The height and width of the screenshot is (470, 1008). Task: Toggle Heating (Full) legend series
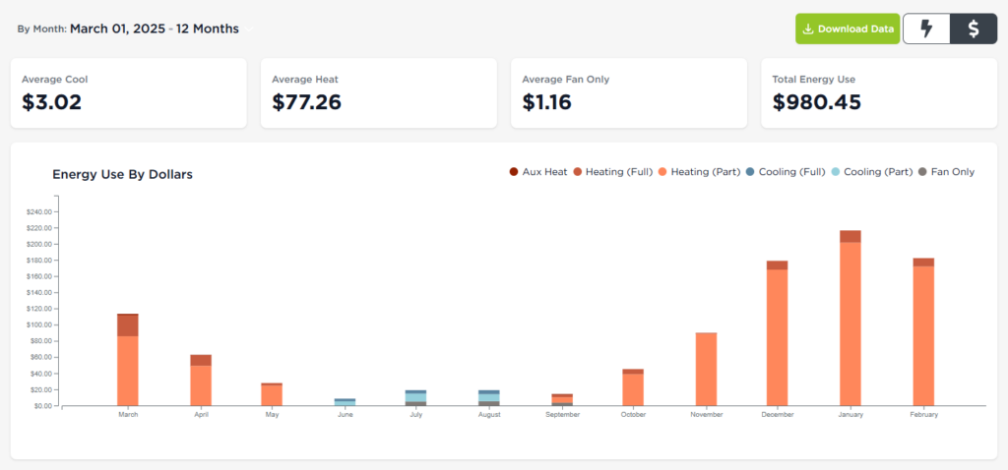[578, 172]
